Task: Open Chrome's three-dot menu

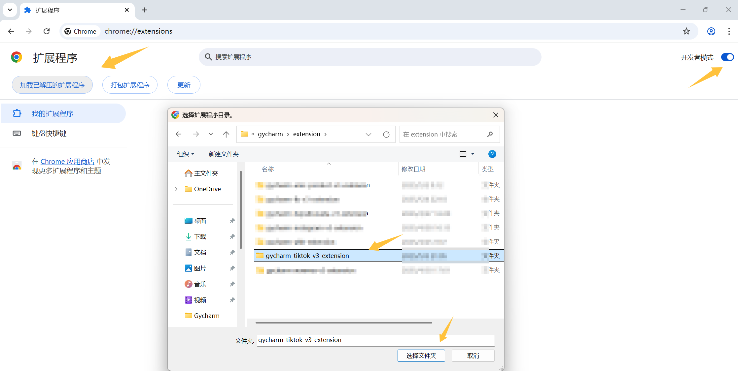Action: pos(729,31)
